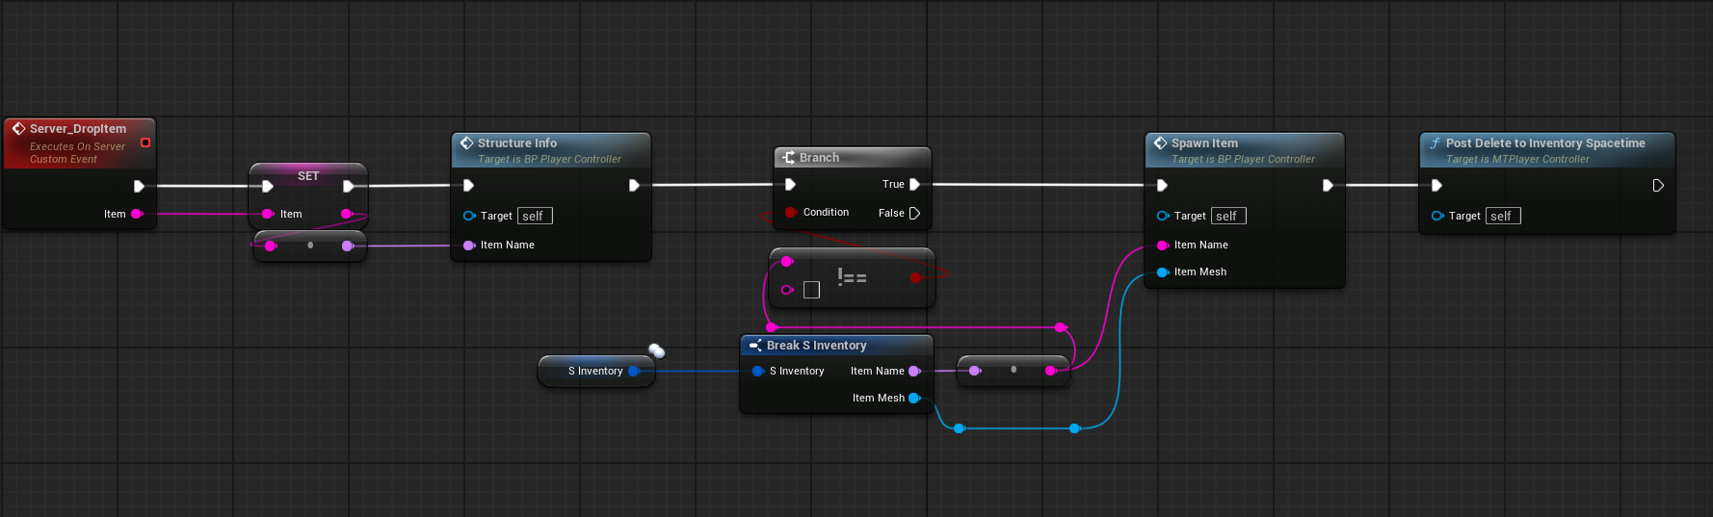Select the Server_DropItem event title
This screenshot has height=517, width=1713.
pyautogui.click(x=78, y=128)
